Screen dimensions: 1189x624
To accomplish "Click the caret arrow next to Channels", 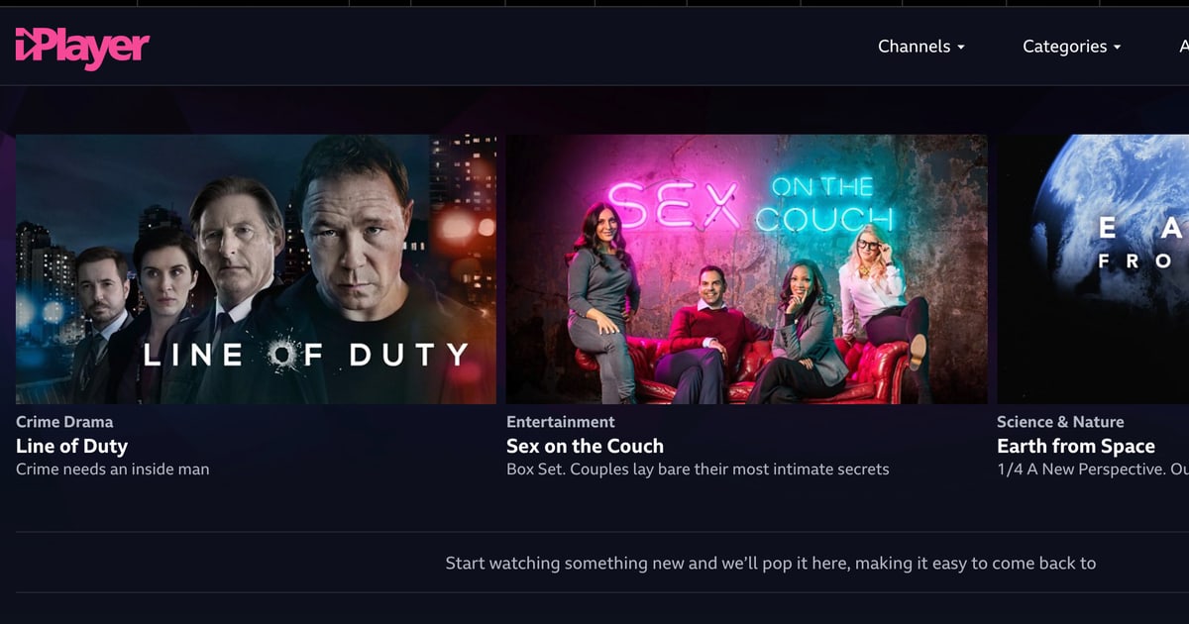I will point(960,48).
